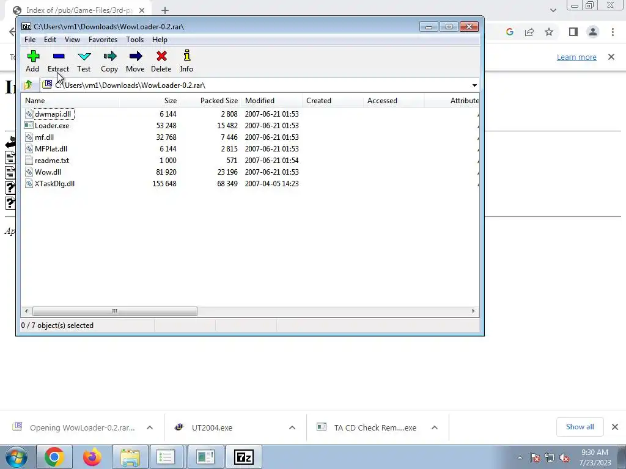Close the Index of /pub/Game-Files tab
Image resolution: width=626 pixels, height=469 pixels.
pyautogui.click(x=142, y=10)
